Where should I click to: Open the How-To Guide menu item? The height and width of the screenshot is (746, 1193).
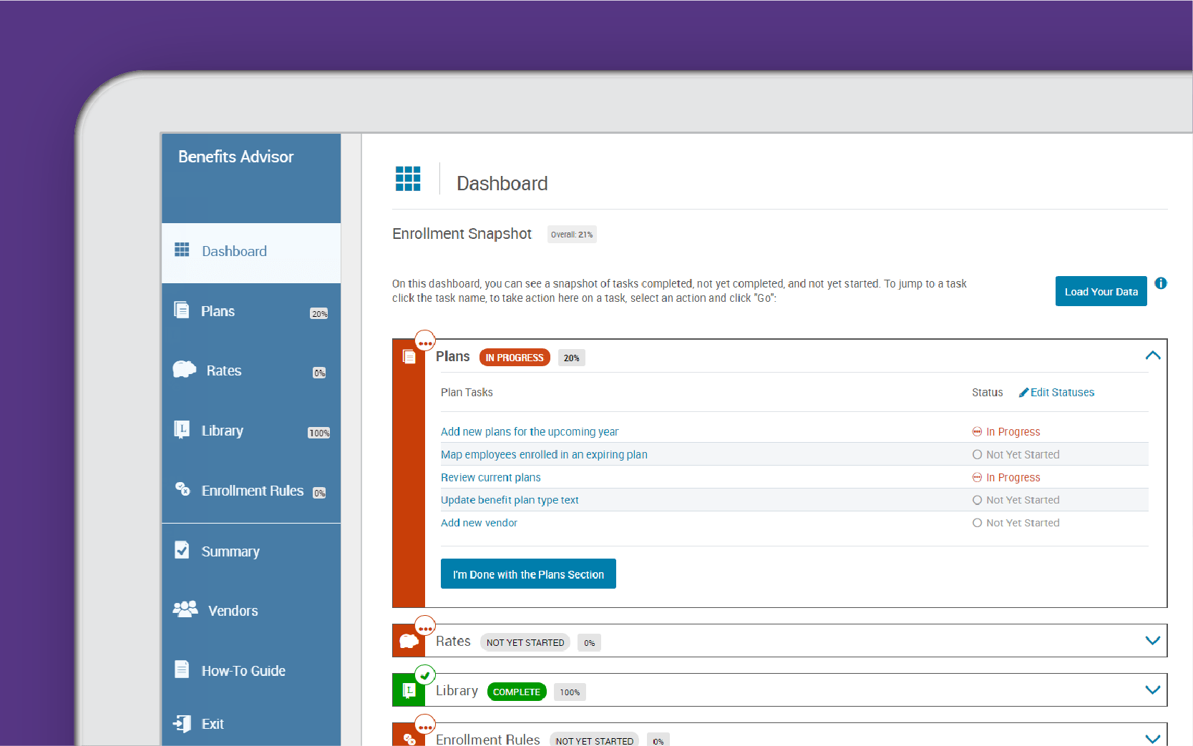point(251,672)
